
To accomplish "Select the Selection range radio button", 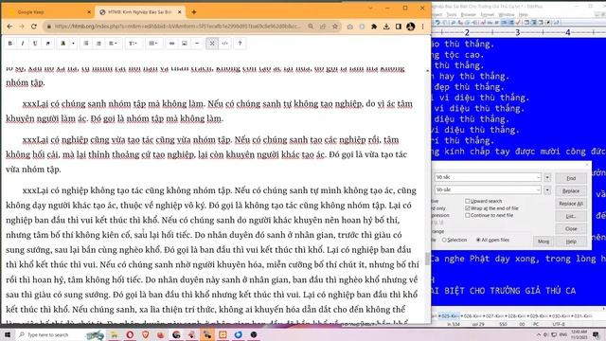I will pos(444,240).
